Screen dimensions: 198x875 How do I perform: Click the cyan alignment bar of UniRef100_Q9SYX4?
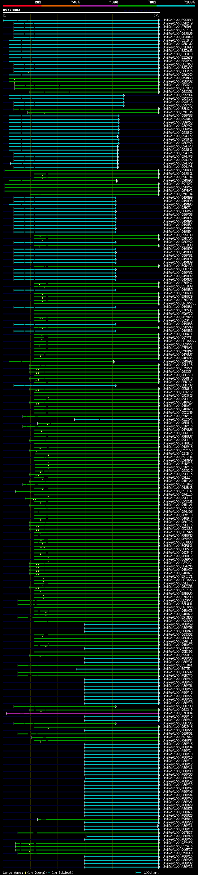[x=66, y=96]
